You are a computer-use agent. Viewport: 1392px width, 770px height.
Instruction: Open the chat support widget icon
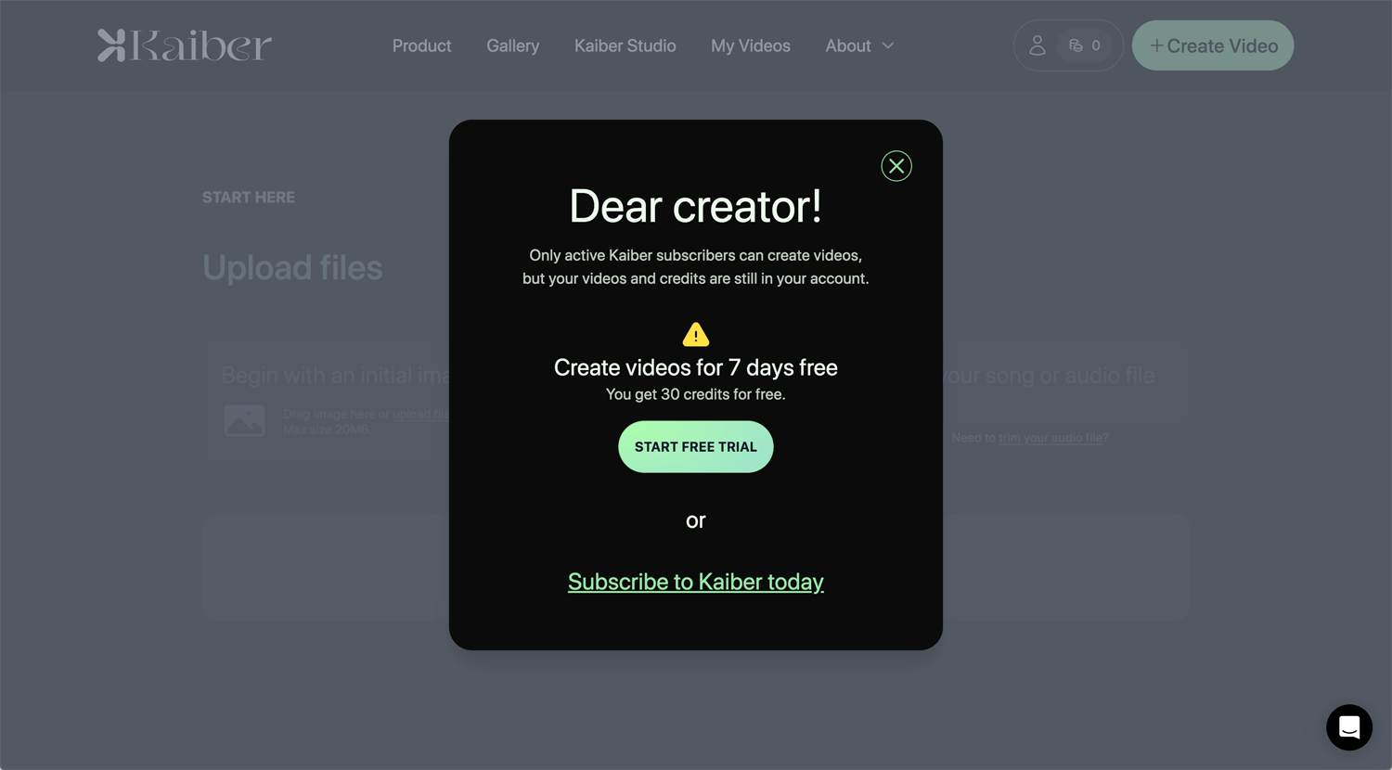(x=1349, y=727)
